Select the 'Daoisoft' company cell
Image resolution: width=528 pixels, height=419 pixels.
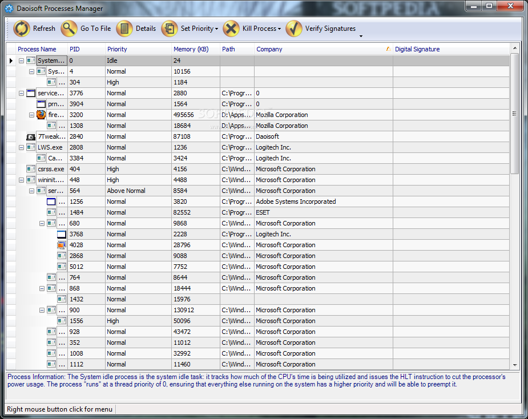pos(323,136)
